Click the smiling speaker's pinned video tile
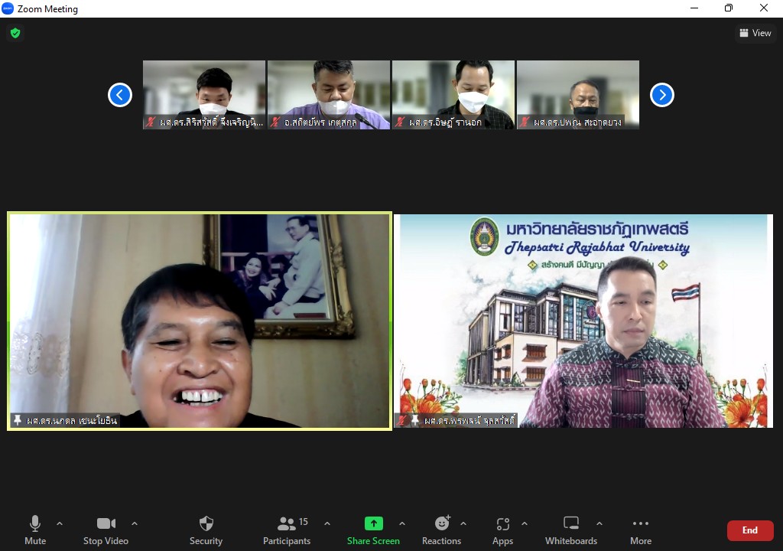 pos(200,321)
